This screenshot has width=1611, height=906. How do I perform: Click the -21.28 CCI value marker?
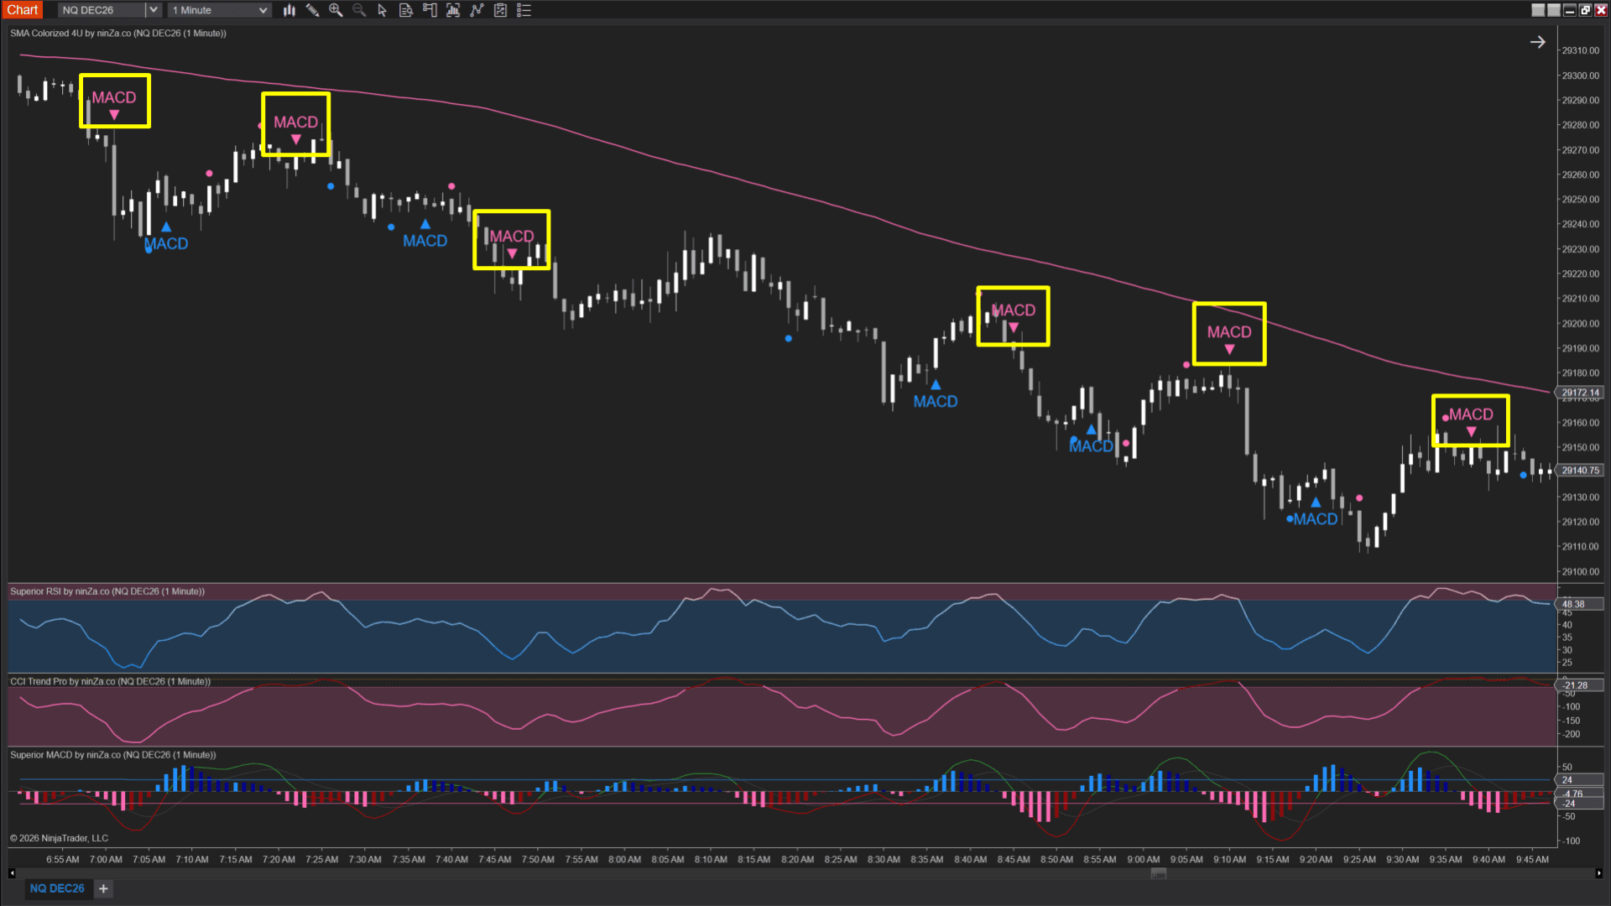coord(1580,685)
